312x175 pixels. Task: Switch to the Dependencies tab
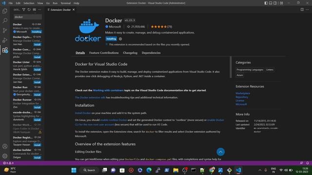(151, 53)
